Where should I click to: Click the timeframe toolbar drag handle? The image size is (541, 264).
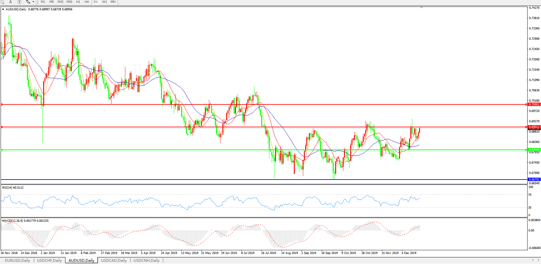tap(38, 2)
